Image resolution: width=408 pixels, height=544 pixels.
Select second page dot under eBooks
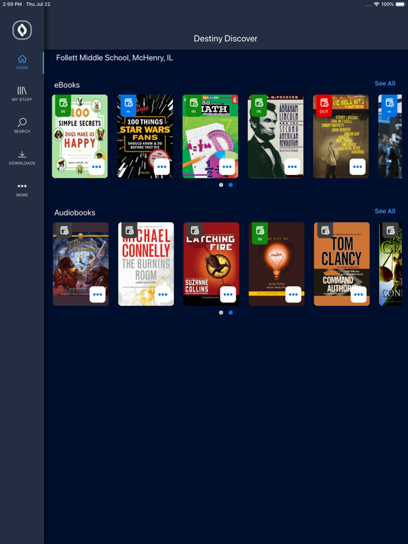click(231, 185)
